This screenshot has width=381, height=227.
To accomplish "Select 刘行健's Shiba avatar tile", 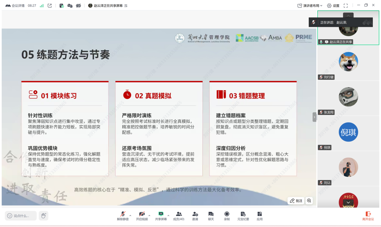I will [348, 62].
